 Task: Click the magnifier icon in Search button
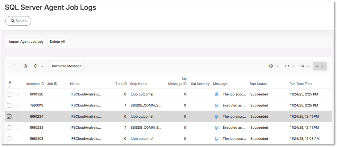(x=12, y=21)
